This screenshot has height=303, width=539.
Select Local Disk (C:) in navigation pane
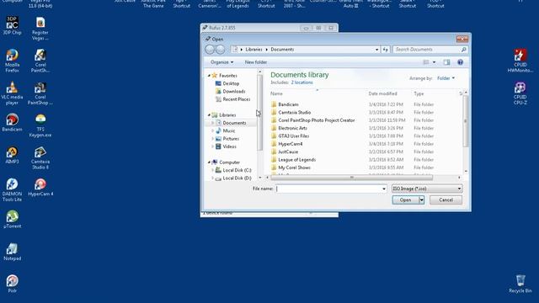pos(237,170)
